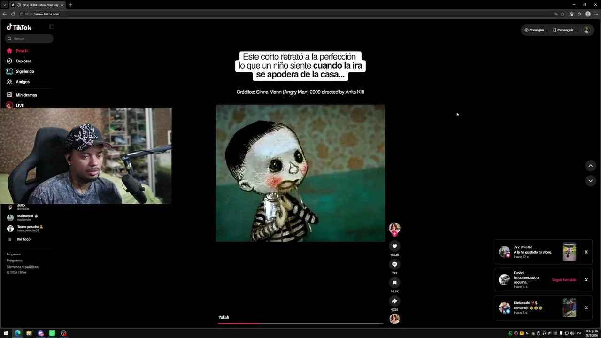Image resolution: width=601 pixels, height=338 pixels.
Task: Focus the Buscar search field
Action: (29, 38)
